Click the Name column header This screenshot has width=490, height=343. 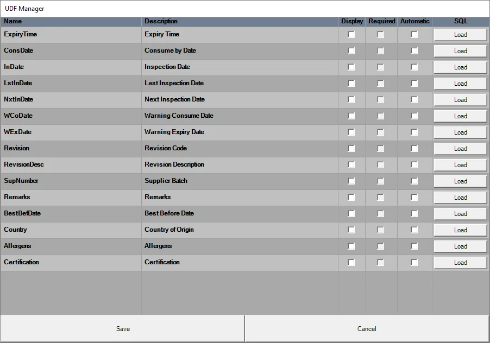coord(71,21)
